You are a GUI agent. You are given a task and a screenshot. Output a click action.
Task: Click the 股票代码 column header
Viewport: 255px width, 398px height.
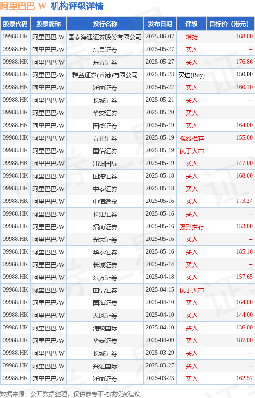[15, 24]
